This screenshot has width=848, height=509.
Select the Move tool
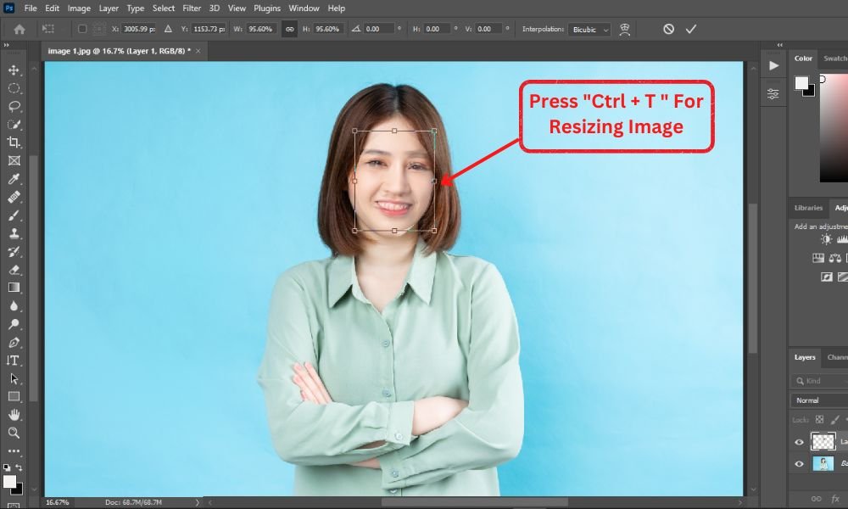14,70
